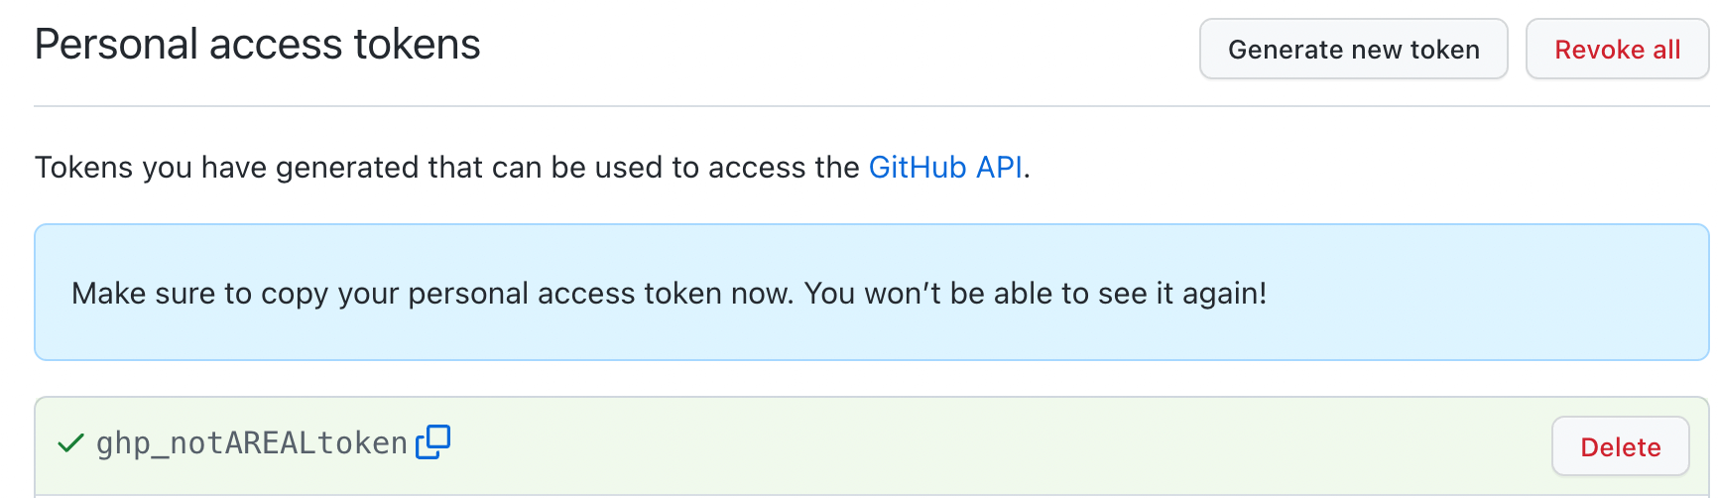Click the ghp_notAREALtoken token text
1718x498 pixels.
click(x=252, y=443)
